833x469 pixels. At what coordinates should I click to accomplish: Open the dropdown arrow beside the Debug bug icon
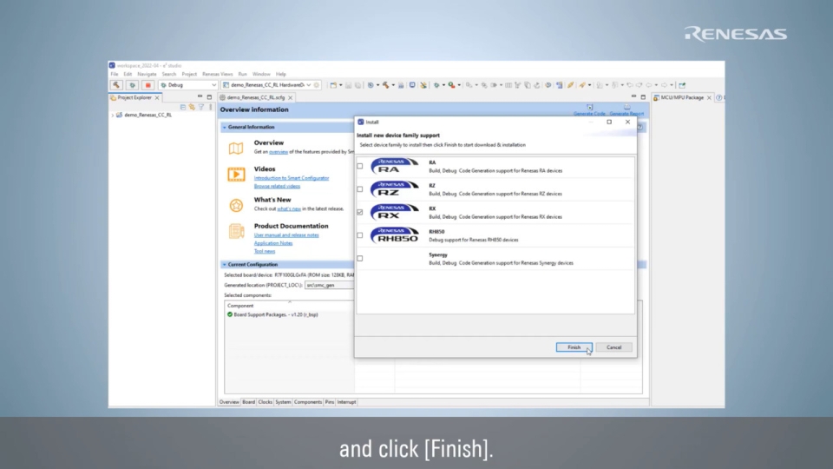coord(443,85)
